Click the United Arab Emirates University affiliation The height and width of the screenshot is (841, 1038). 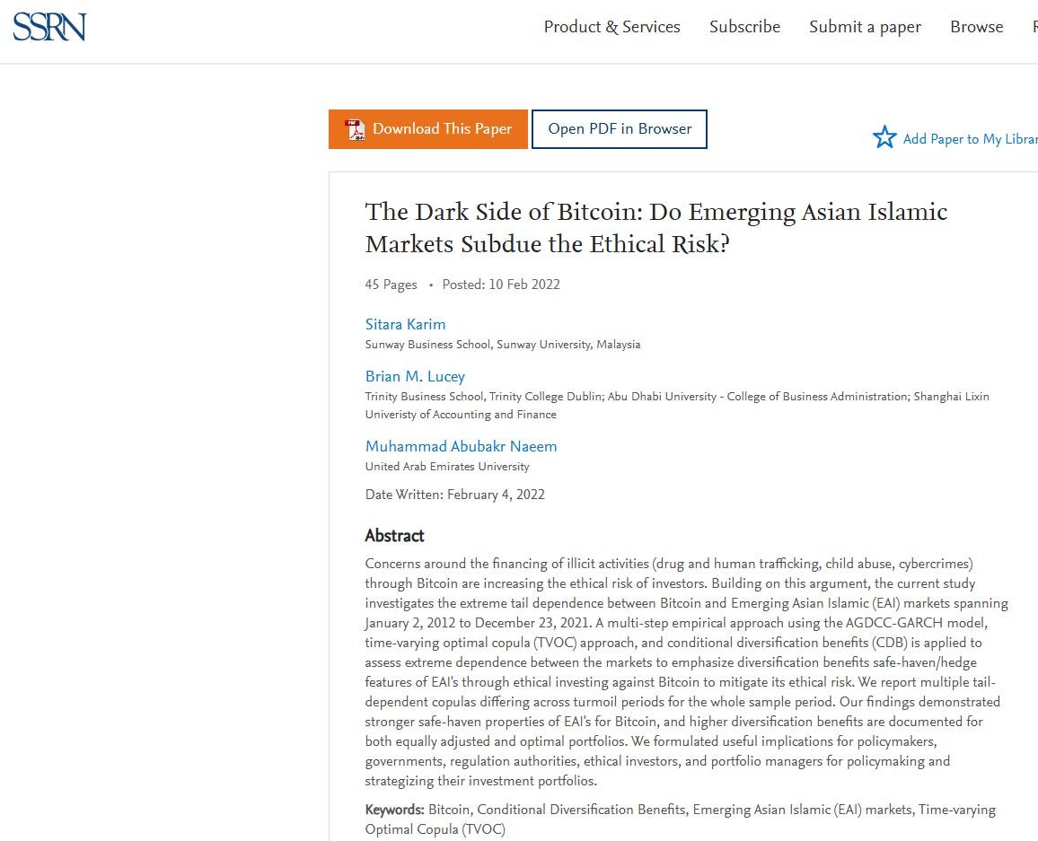pos(447,467)
